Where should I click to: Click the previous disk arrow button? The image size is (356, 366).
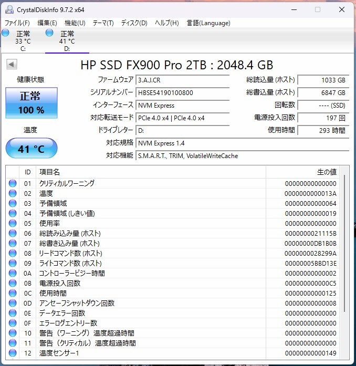(12, 64)
